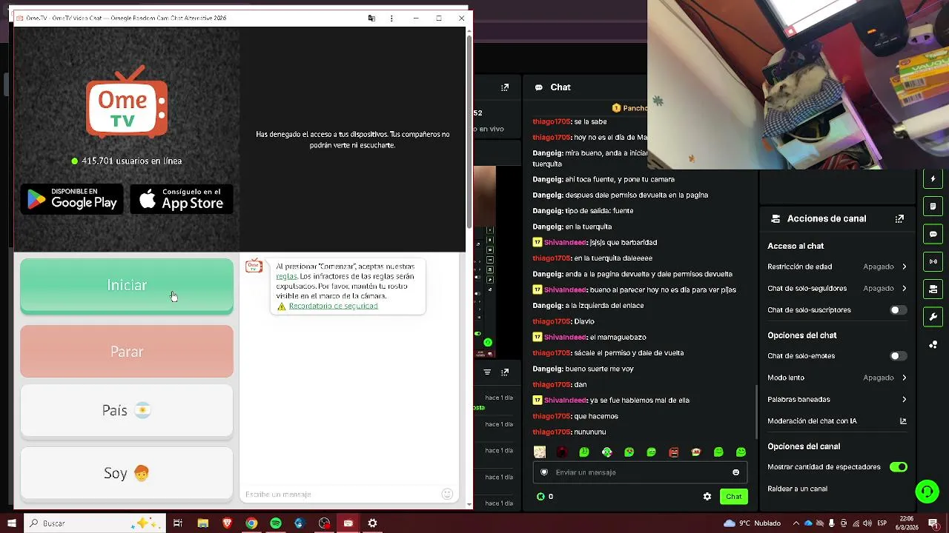Screen dimensions: 949x533
Task: Focus the 'Enviar un mensaje' chat input
Action: point(640,472)
